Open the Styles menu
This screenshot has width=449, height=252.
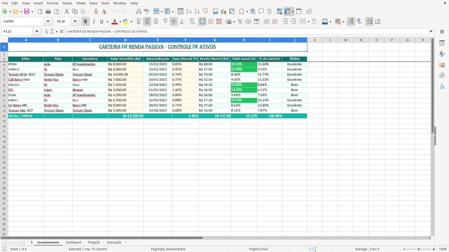point(67,3)
